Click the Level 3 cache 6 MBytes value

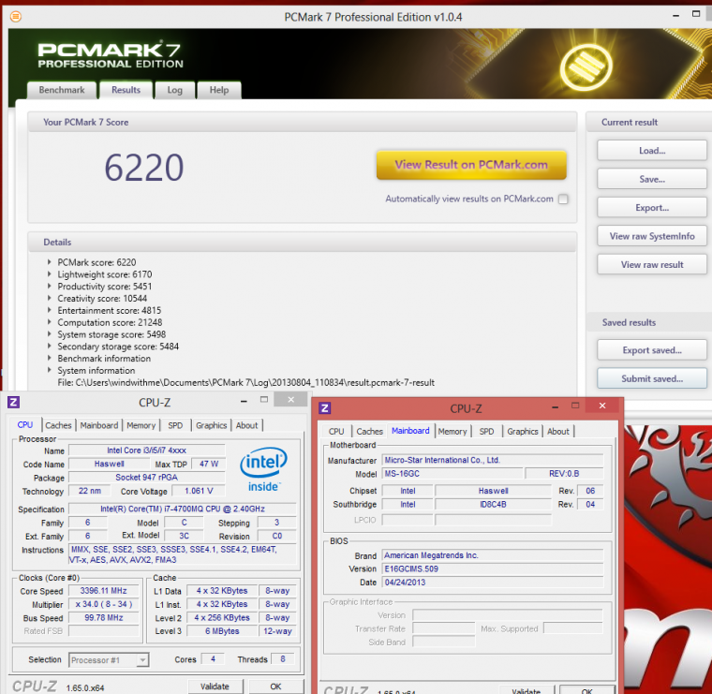point(222,631)
